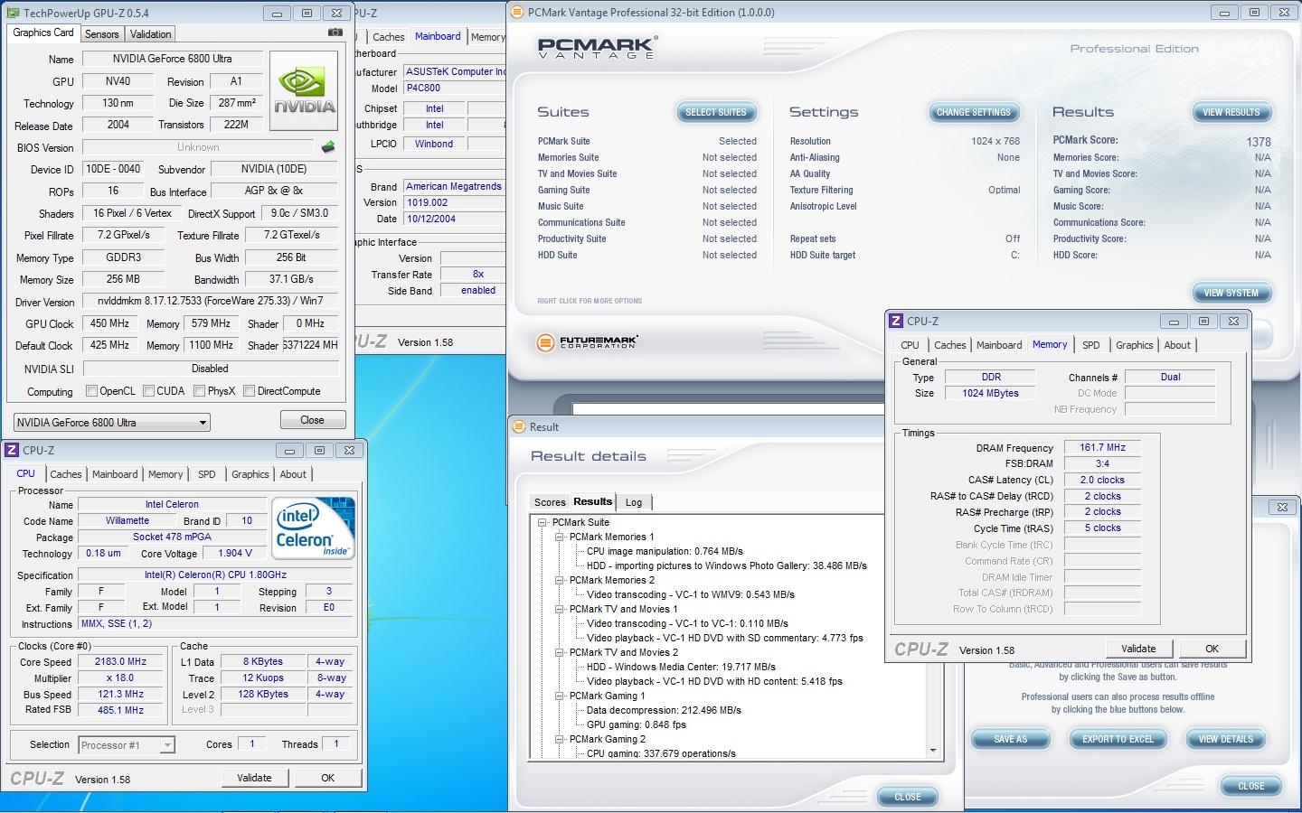Toggle the PhysX checkbox

pyautogui.click(x=199, y=391)
